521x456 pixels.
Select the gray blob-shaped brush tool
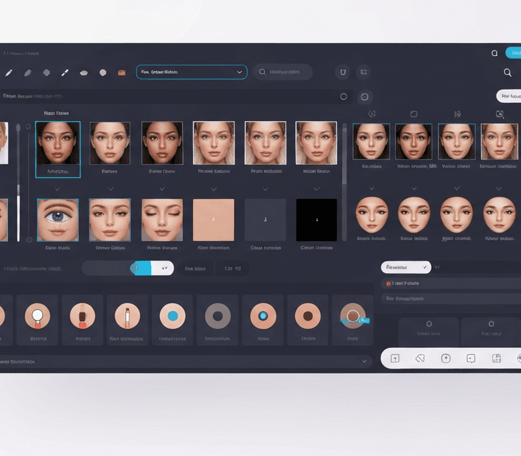(46, 72)
